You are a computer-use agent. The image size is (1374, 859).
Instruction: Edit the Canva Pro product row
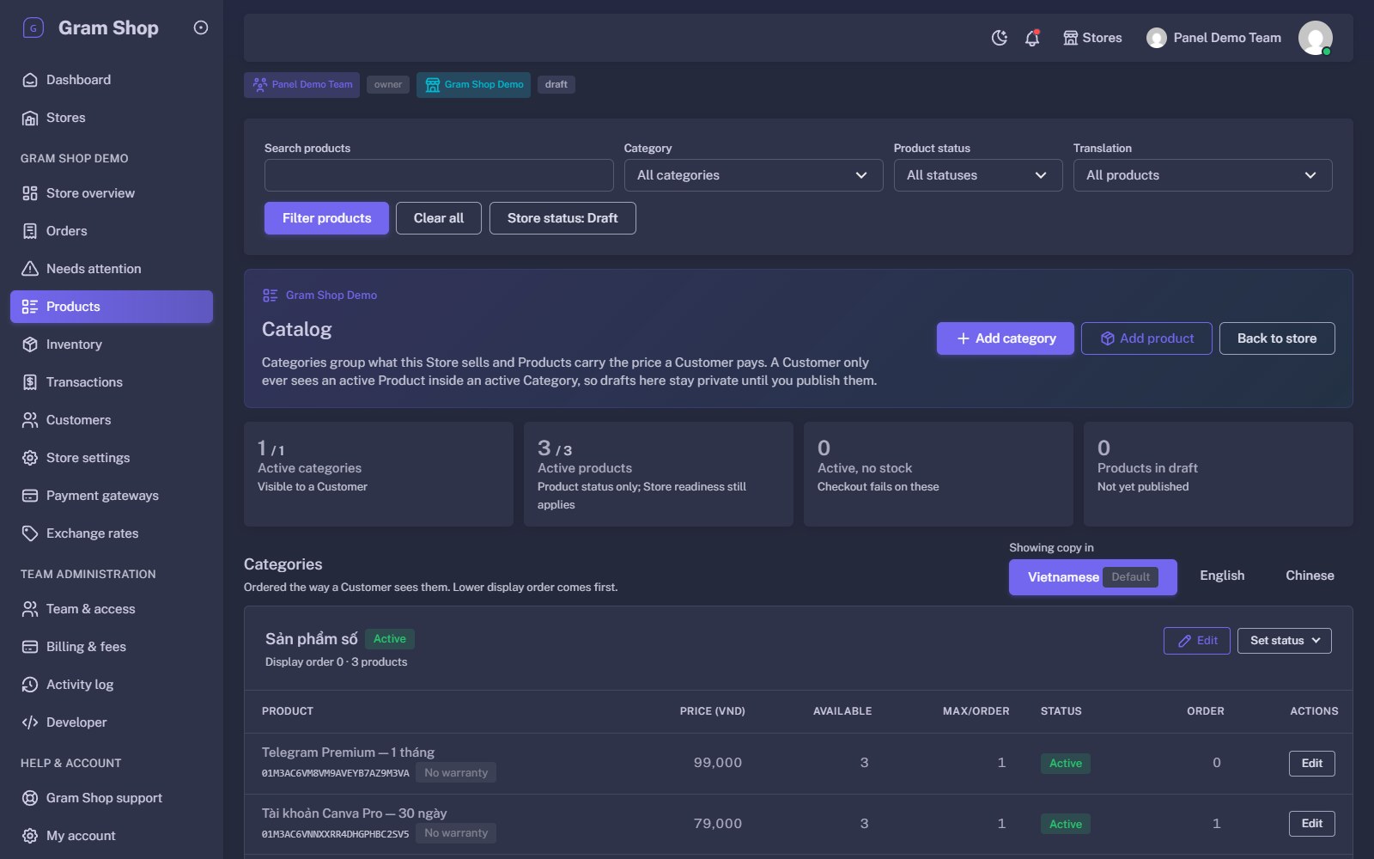tap(1311, 824)
